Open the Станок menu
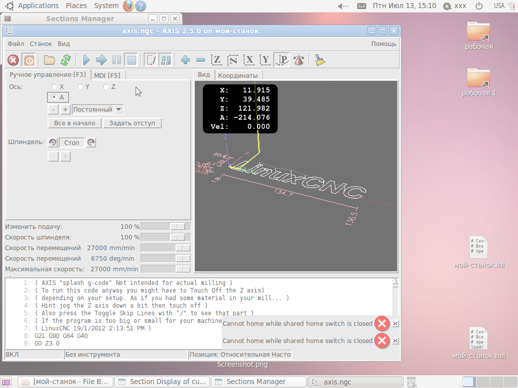 41,44
